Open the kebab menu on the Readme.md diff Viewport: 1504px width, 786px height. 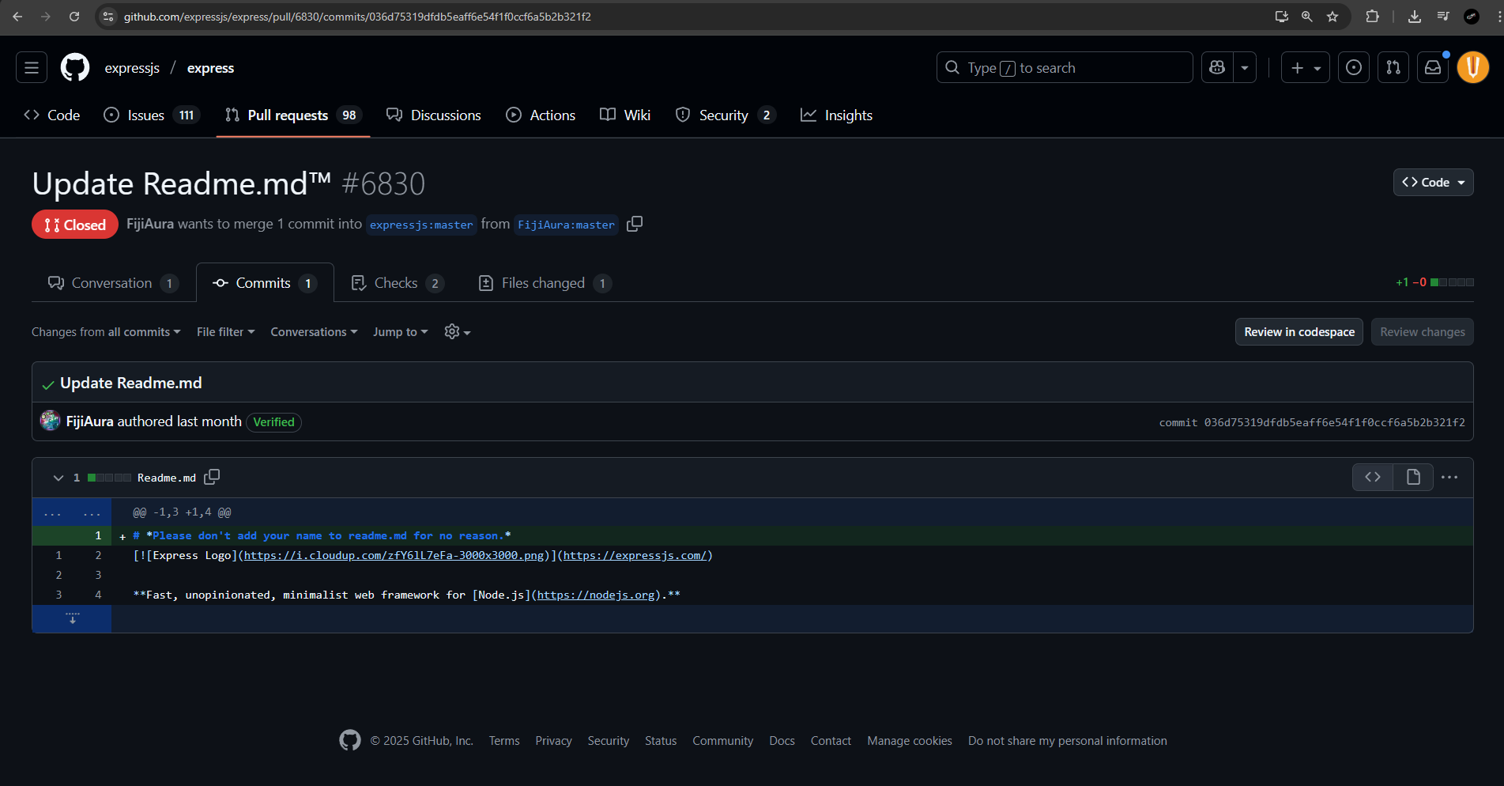pos(1449,477)
